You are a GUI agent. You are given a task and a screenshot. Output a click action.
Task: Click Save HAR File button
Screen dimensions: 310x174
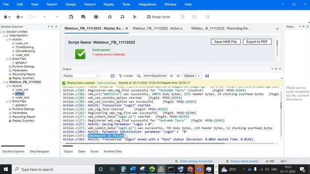click(226, 42)
